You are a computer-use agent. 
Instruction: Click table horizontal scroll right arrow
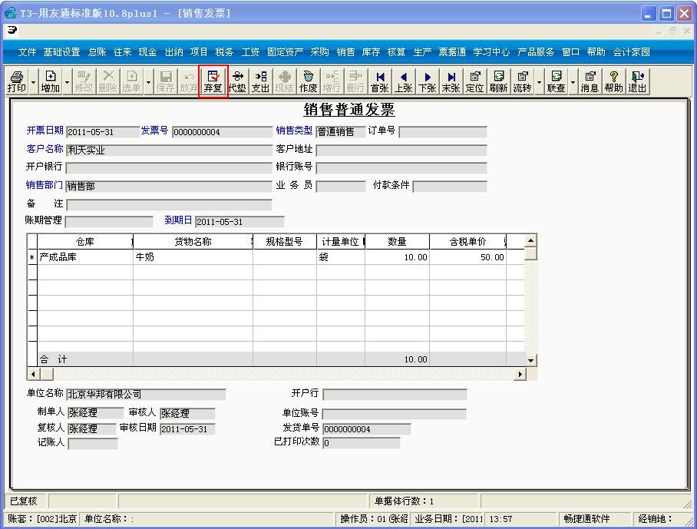pos(520,374)
